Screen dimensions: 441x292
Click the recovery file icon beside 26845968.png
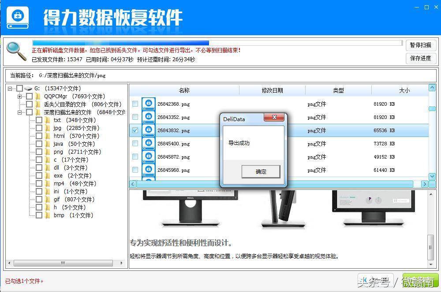[x=148, y=170]
